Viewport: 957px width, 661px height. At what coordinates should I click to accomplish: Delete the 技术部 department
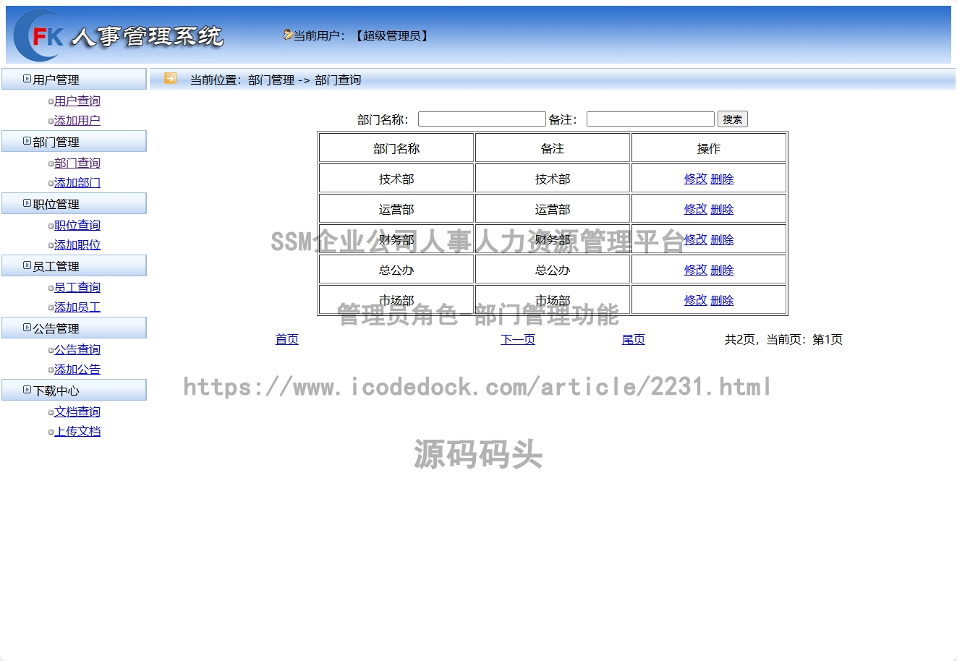722,179
